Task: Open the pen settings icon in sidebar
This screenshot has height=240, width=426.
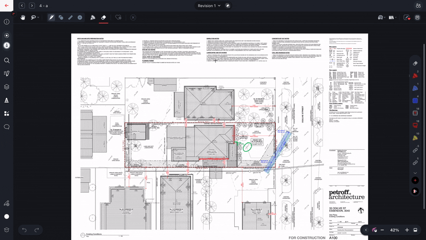Action: click(6, 203)
